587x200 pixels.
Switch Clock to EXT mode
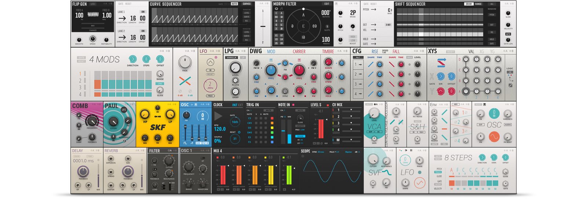pyautogui.click(x=240, y=105)
